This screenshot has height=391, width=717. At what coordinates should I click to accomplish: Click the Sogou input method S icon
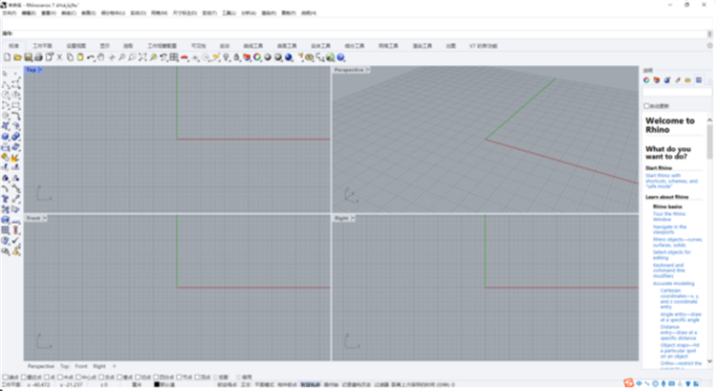629,383
